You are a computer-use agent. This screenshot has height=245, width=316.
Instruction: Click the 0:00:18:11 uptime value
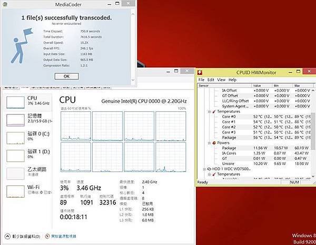(74, 217)
